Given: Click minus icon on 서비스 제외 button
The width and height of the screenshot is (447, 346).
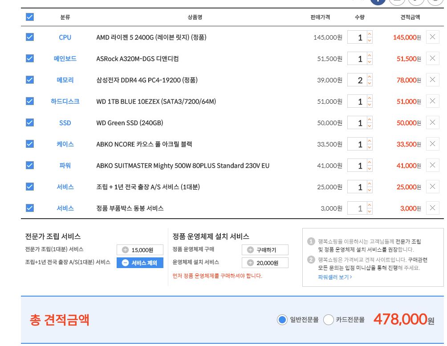Looking at the screenshot, I should pos(125,263).
